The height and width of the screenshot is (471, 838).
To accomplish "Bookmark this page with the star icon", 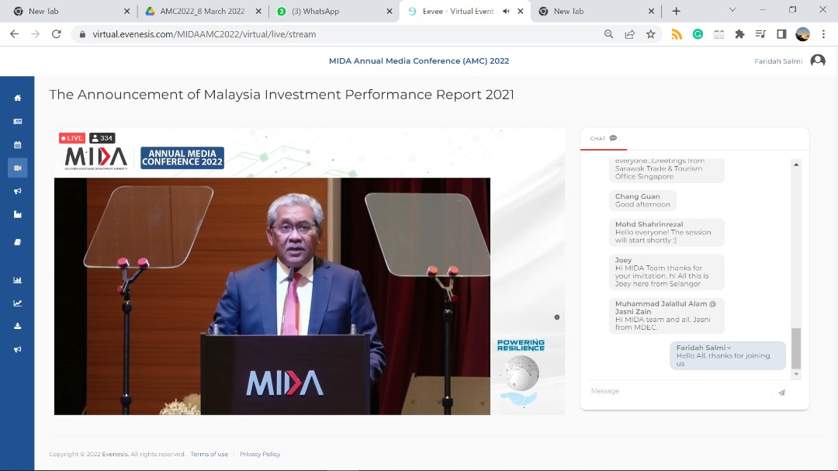I will point(650,34).
